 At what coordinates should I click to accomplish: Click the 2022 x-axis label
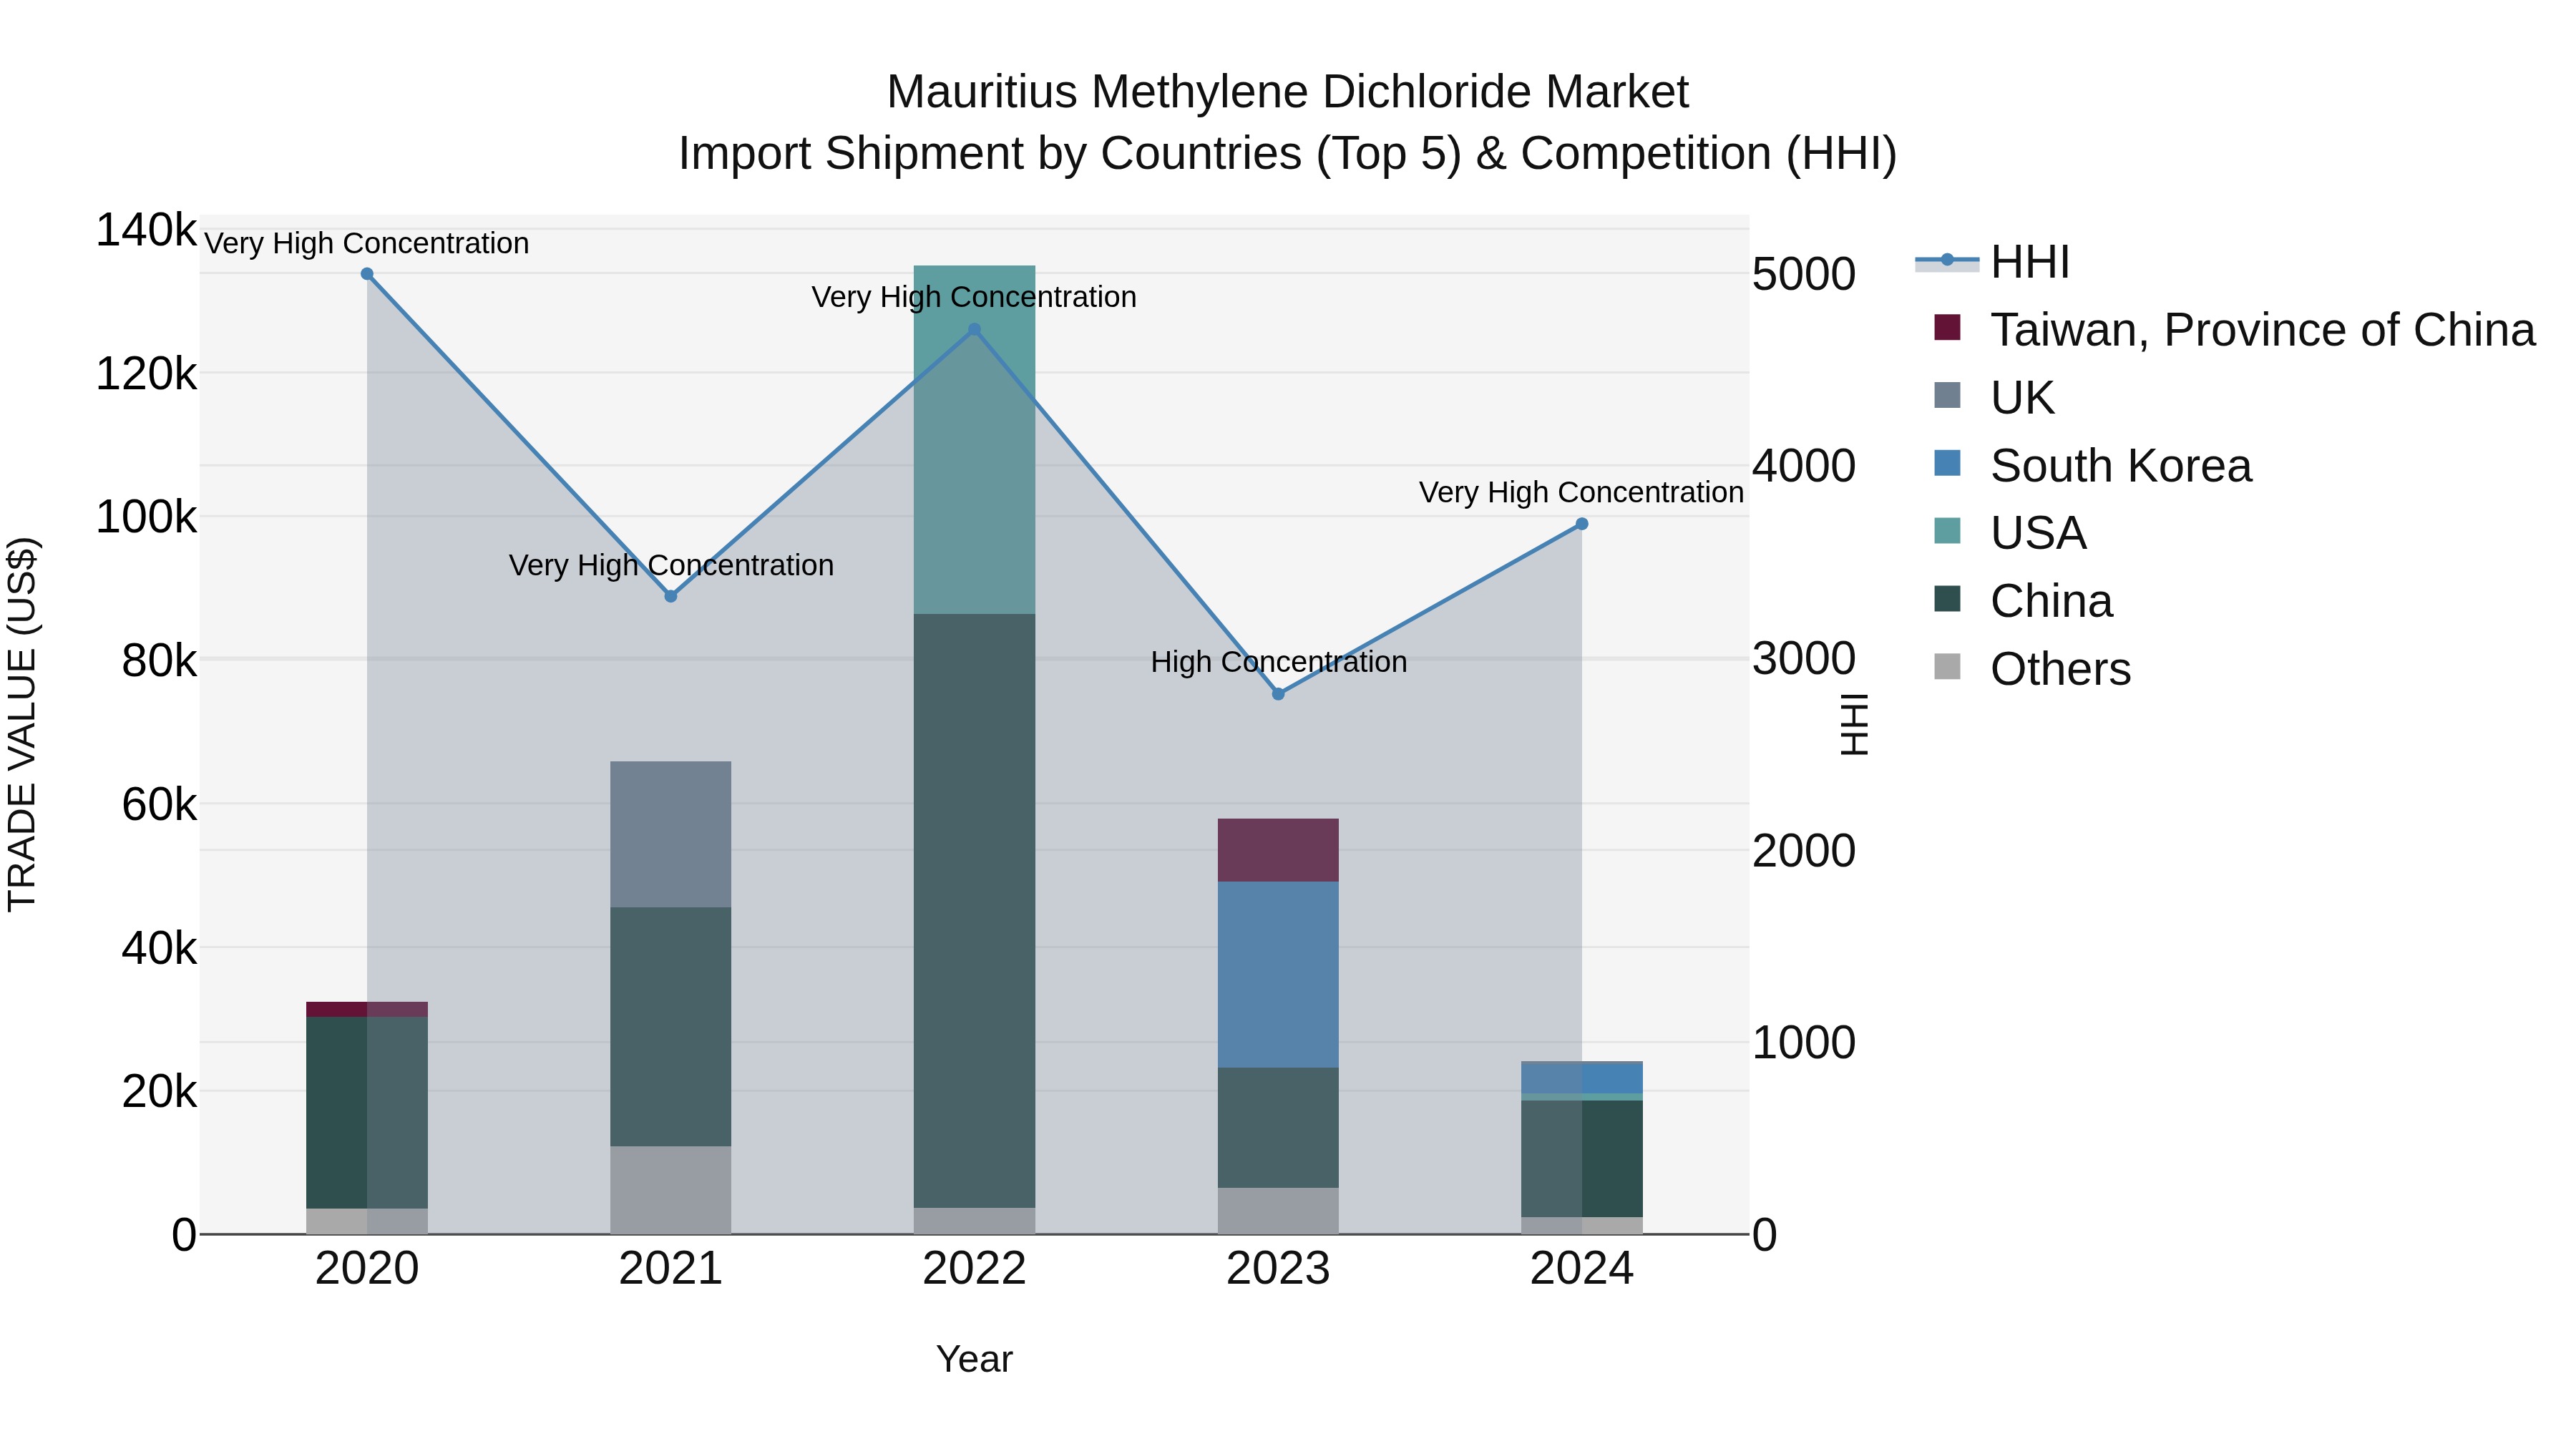(975, 1269)
